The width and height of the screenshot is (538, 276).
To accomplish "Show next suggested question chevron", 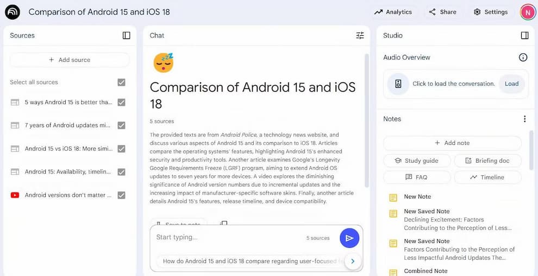I will (x=352, y=261).
